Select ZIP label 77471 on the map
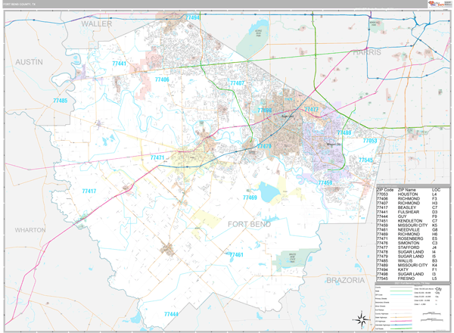 click(157, 157)
